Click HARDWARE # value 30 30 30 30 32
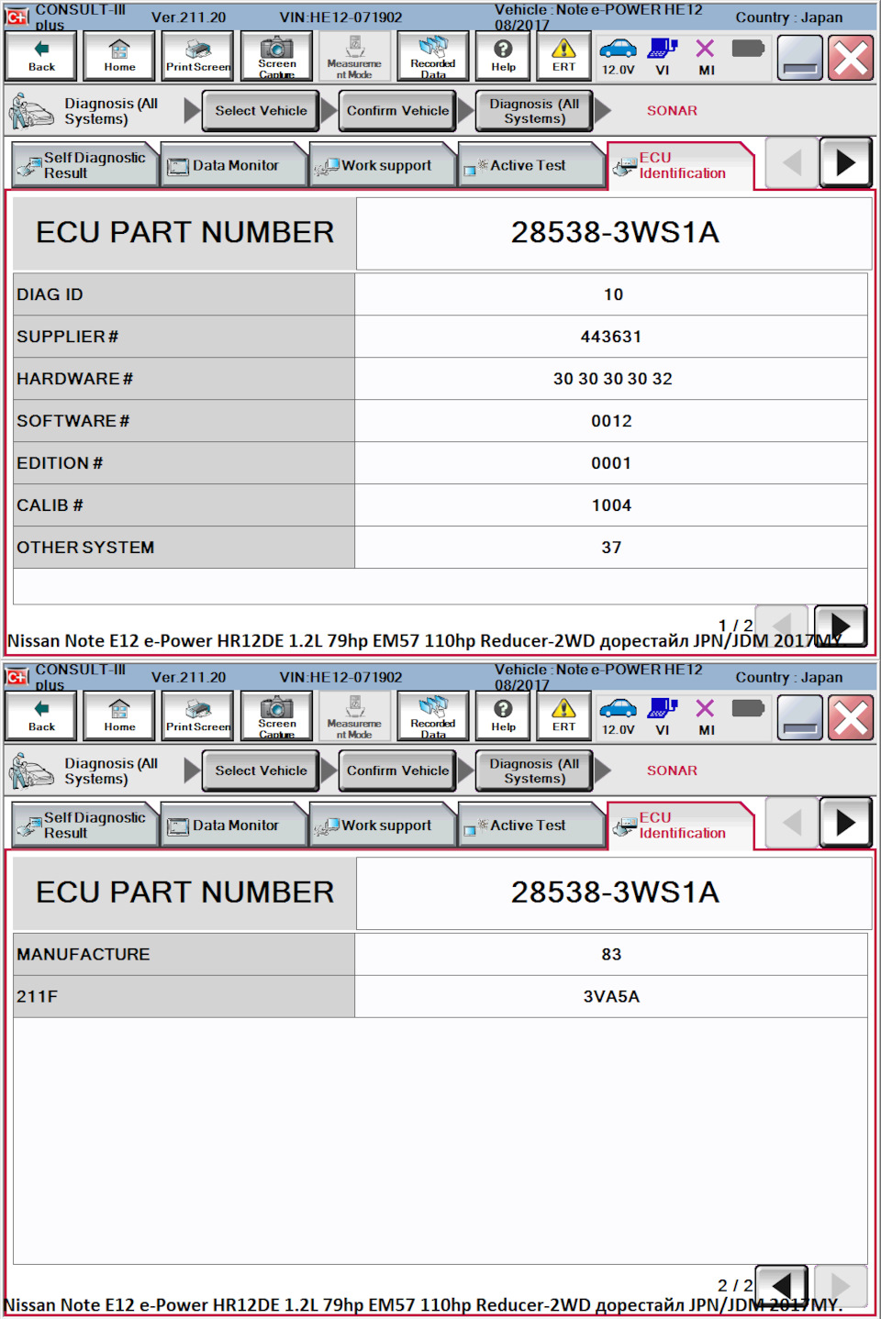The width and height of the screenshot is (881, 1319). (x=612, y=379)
